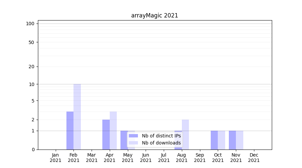This screenshot has height=168, width=302.
Task: Select the April downloads bar
Action: [x=113, y=130]
